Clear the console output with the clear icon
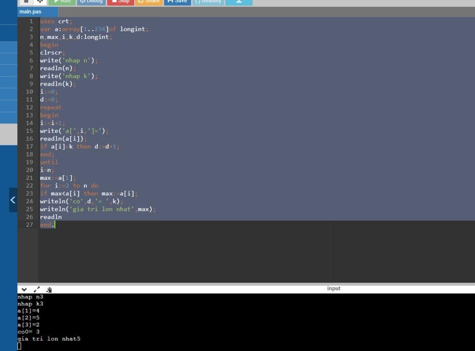The width and height of the screenshot is (475, 351). coord(49,289)
